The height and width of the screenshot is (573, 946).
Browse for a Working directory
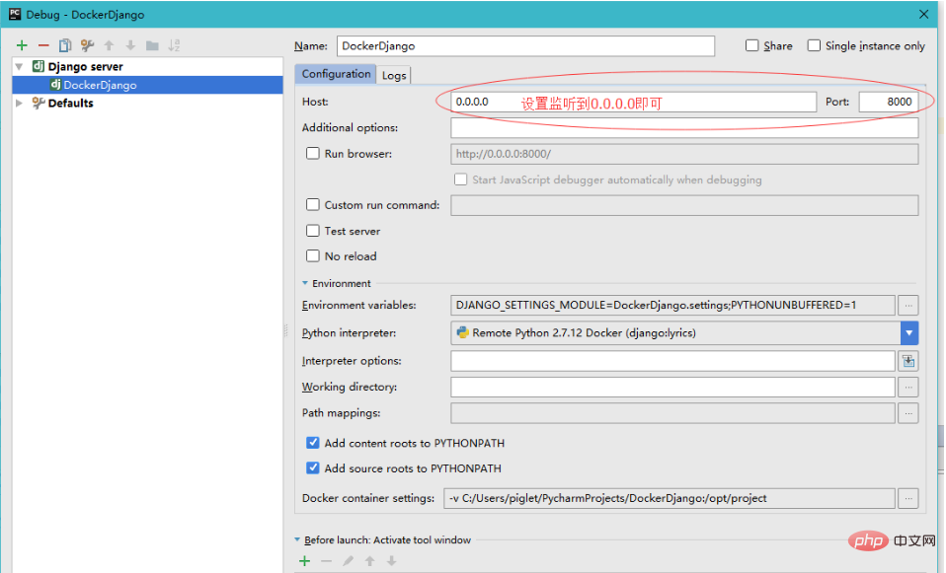(x=908, y=387)
